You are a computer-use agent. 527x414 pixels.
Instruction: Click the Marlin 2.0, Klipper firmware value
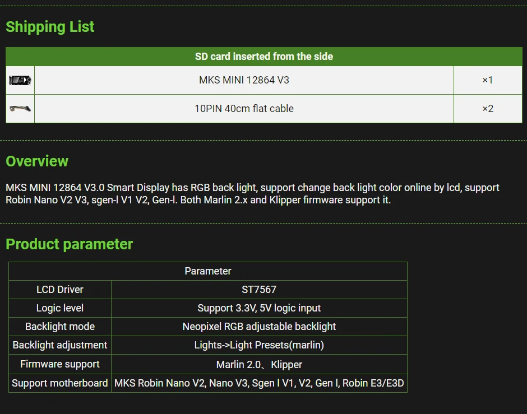(259, 365)
